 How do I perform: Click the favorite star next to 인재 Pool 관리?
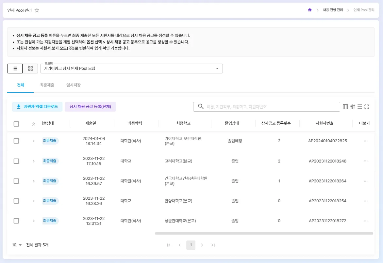[x=37, y=10]
